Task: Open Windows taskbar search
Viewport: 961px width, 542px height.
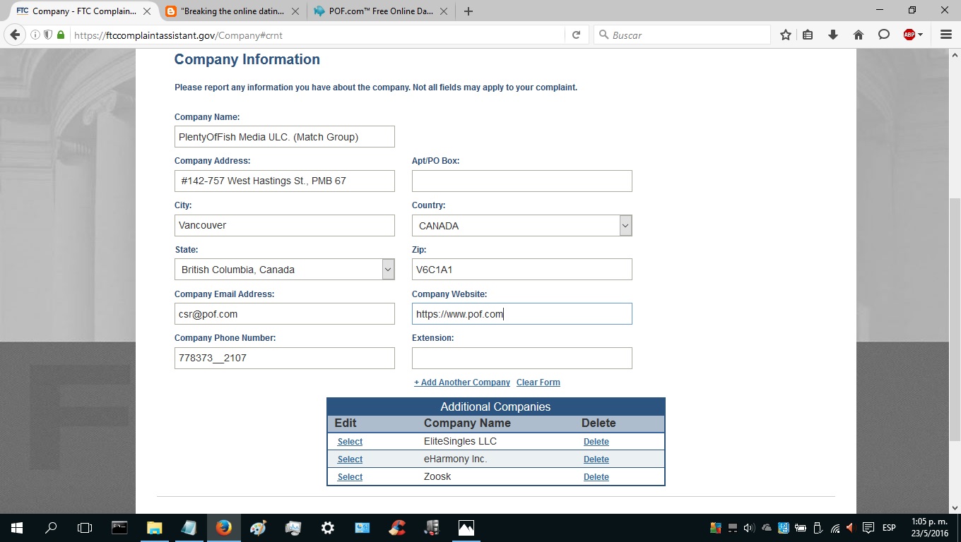Action: 51,528
